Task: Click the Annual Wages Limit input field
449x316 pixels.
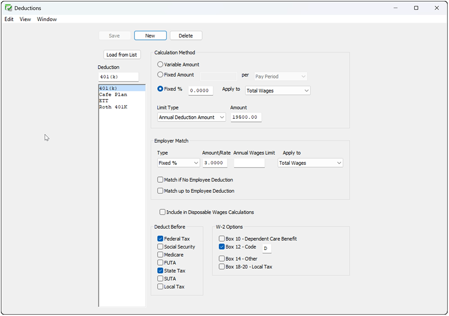Action: pos(249,163)
